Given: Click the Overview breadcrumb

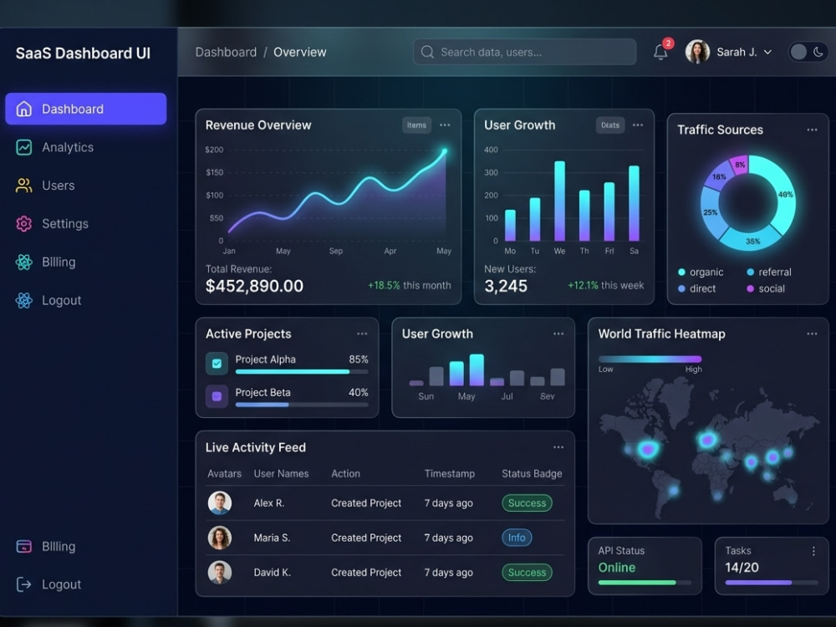Looking at the screenshot, I should point(299,52).
